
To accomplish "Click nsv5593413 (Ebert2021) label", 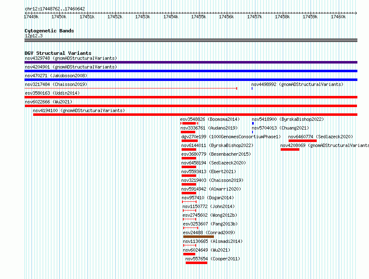I will (x=209, y=171).
